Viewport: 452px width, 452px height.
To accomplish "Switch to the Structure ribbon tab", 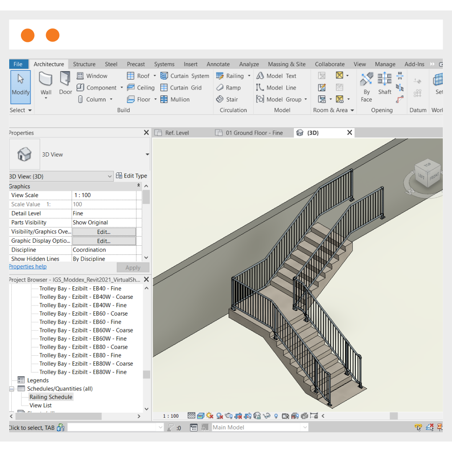I will 84,64.
